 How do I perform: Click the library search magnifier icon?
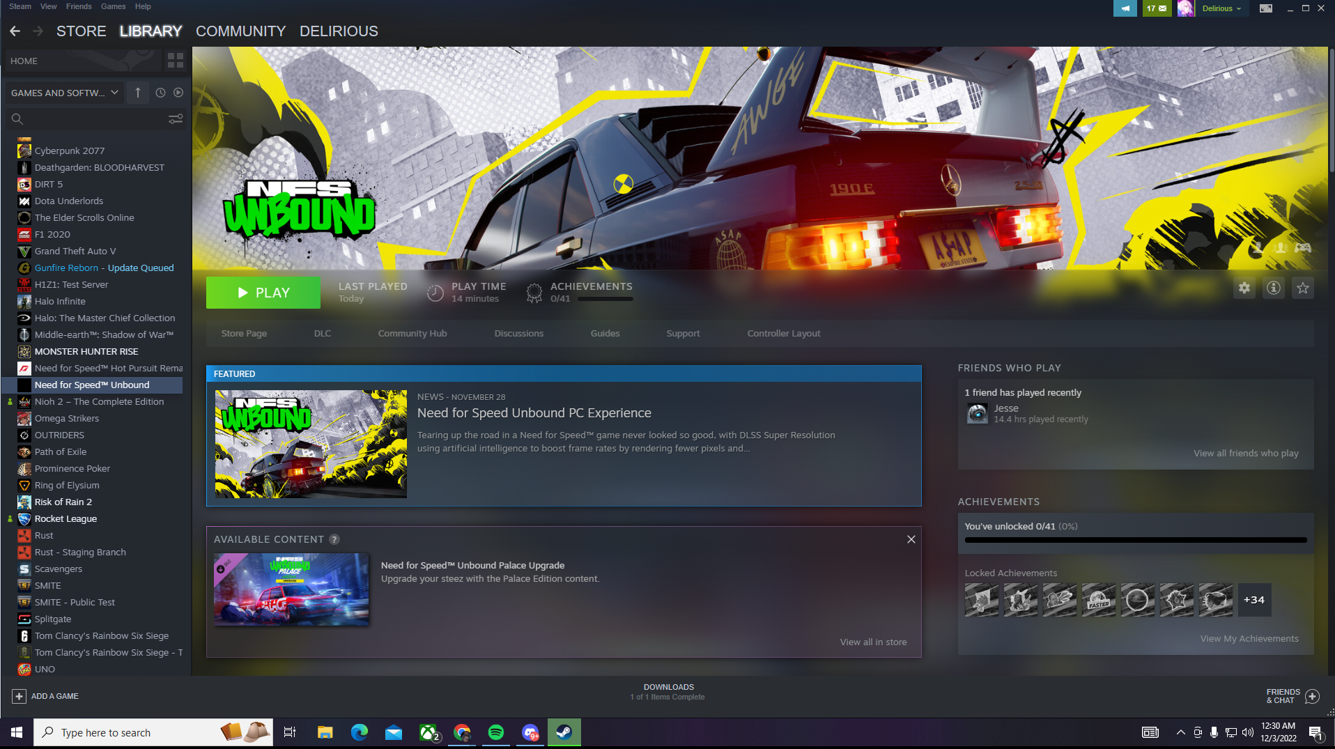[17, 119]
